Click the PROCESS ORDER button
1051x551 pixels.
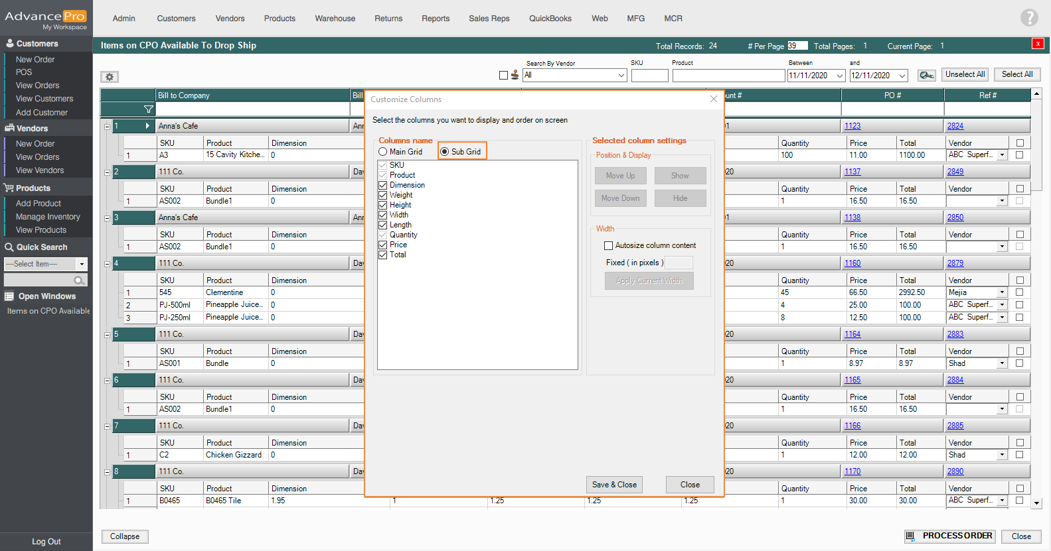click(950, 536)
